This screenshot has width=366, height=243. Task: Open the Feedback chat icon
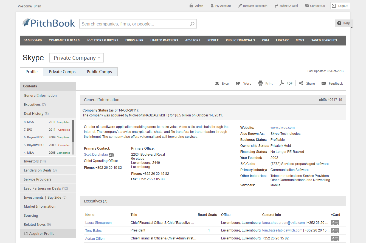click(x=324, y=83)
